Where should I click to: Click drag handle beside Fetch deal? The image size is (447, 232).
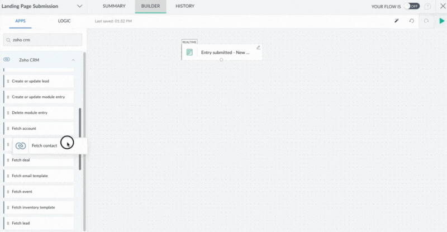point(8,160)
